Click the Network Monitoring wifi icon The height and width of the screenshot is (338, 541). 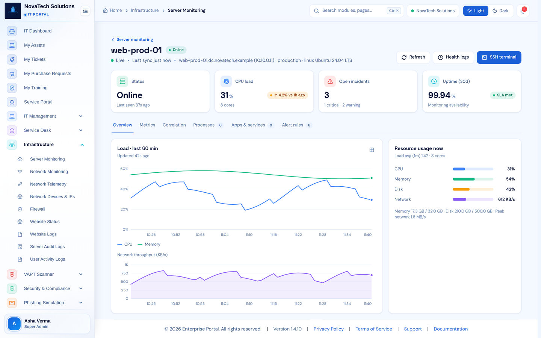click(20, 172)
